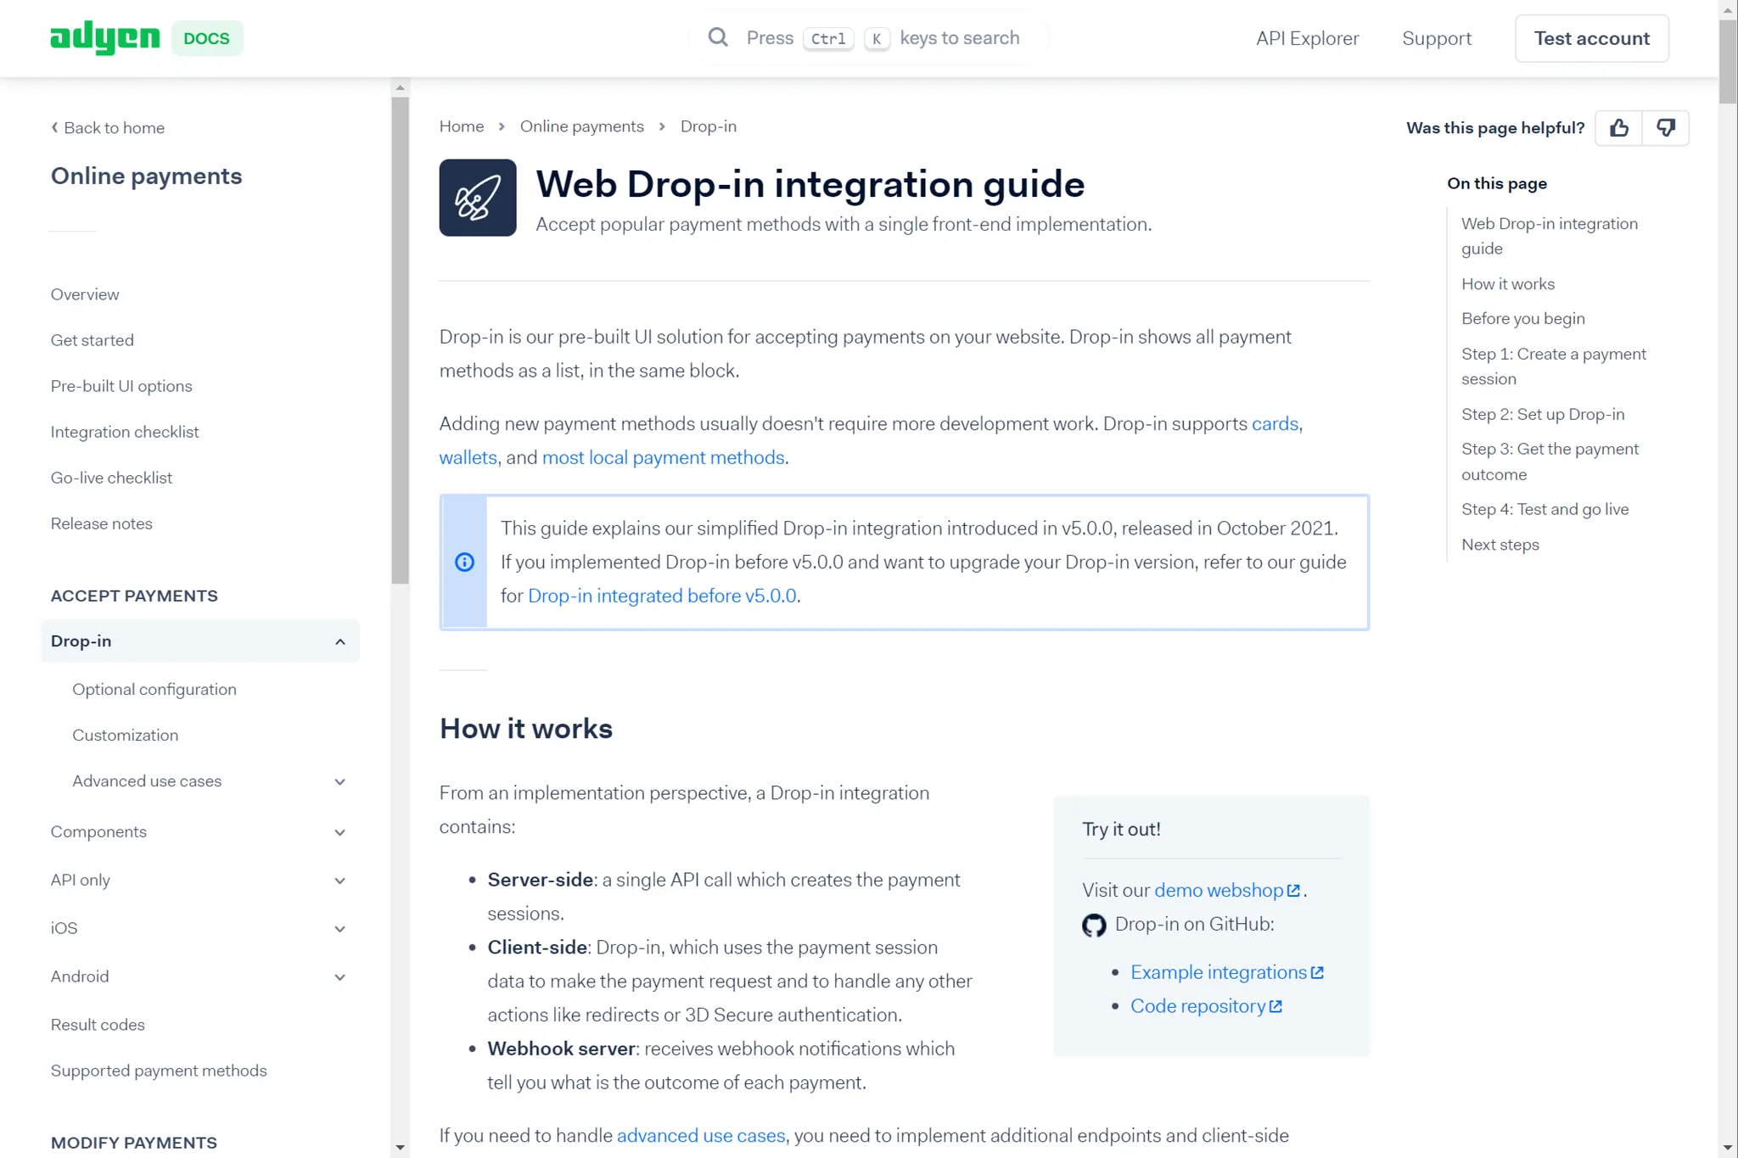Expand the Components sidebar section
Viewport: 1738px width, 1158px height.
(x=340, y=832)
